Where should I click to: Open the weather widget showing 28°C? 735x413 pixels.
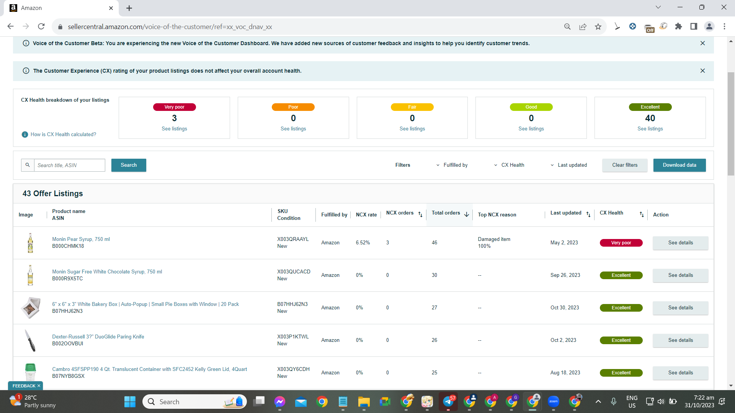click(x=33, y=402)
